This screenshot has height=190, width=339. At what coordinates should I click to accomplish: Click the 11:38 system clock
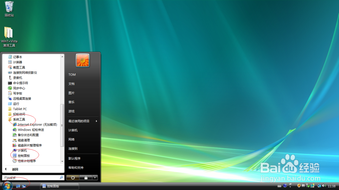pyautogui.click(x=332, y=186)
